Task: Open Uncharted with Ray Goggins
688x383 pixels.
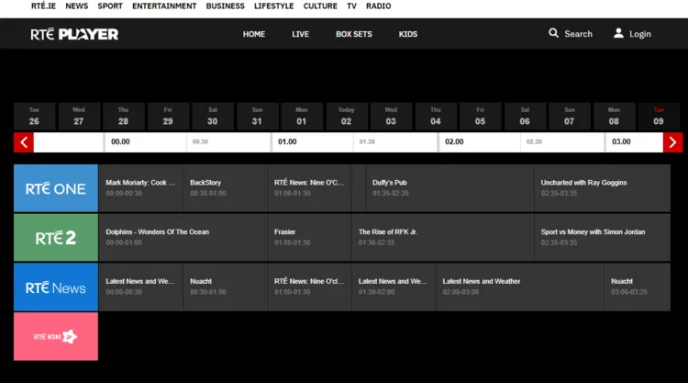Action: 603,188
